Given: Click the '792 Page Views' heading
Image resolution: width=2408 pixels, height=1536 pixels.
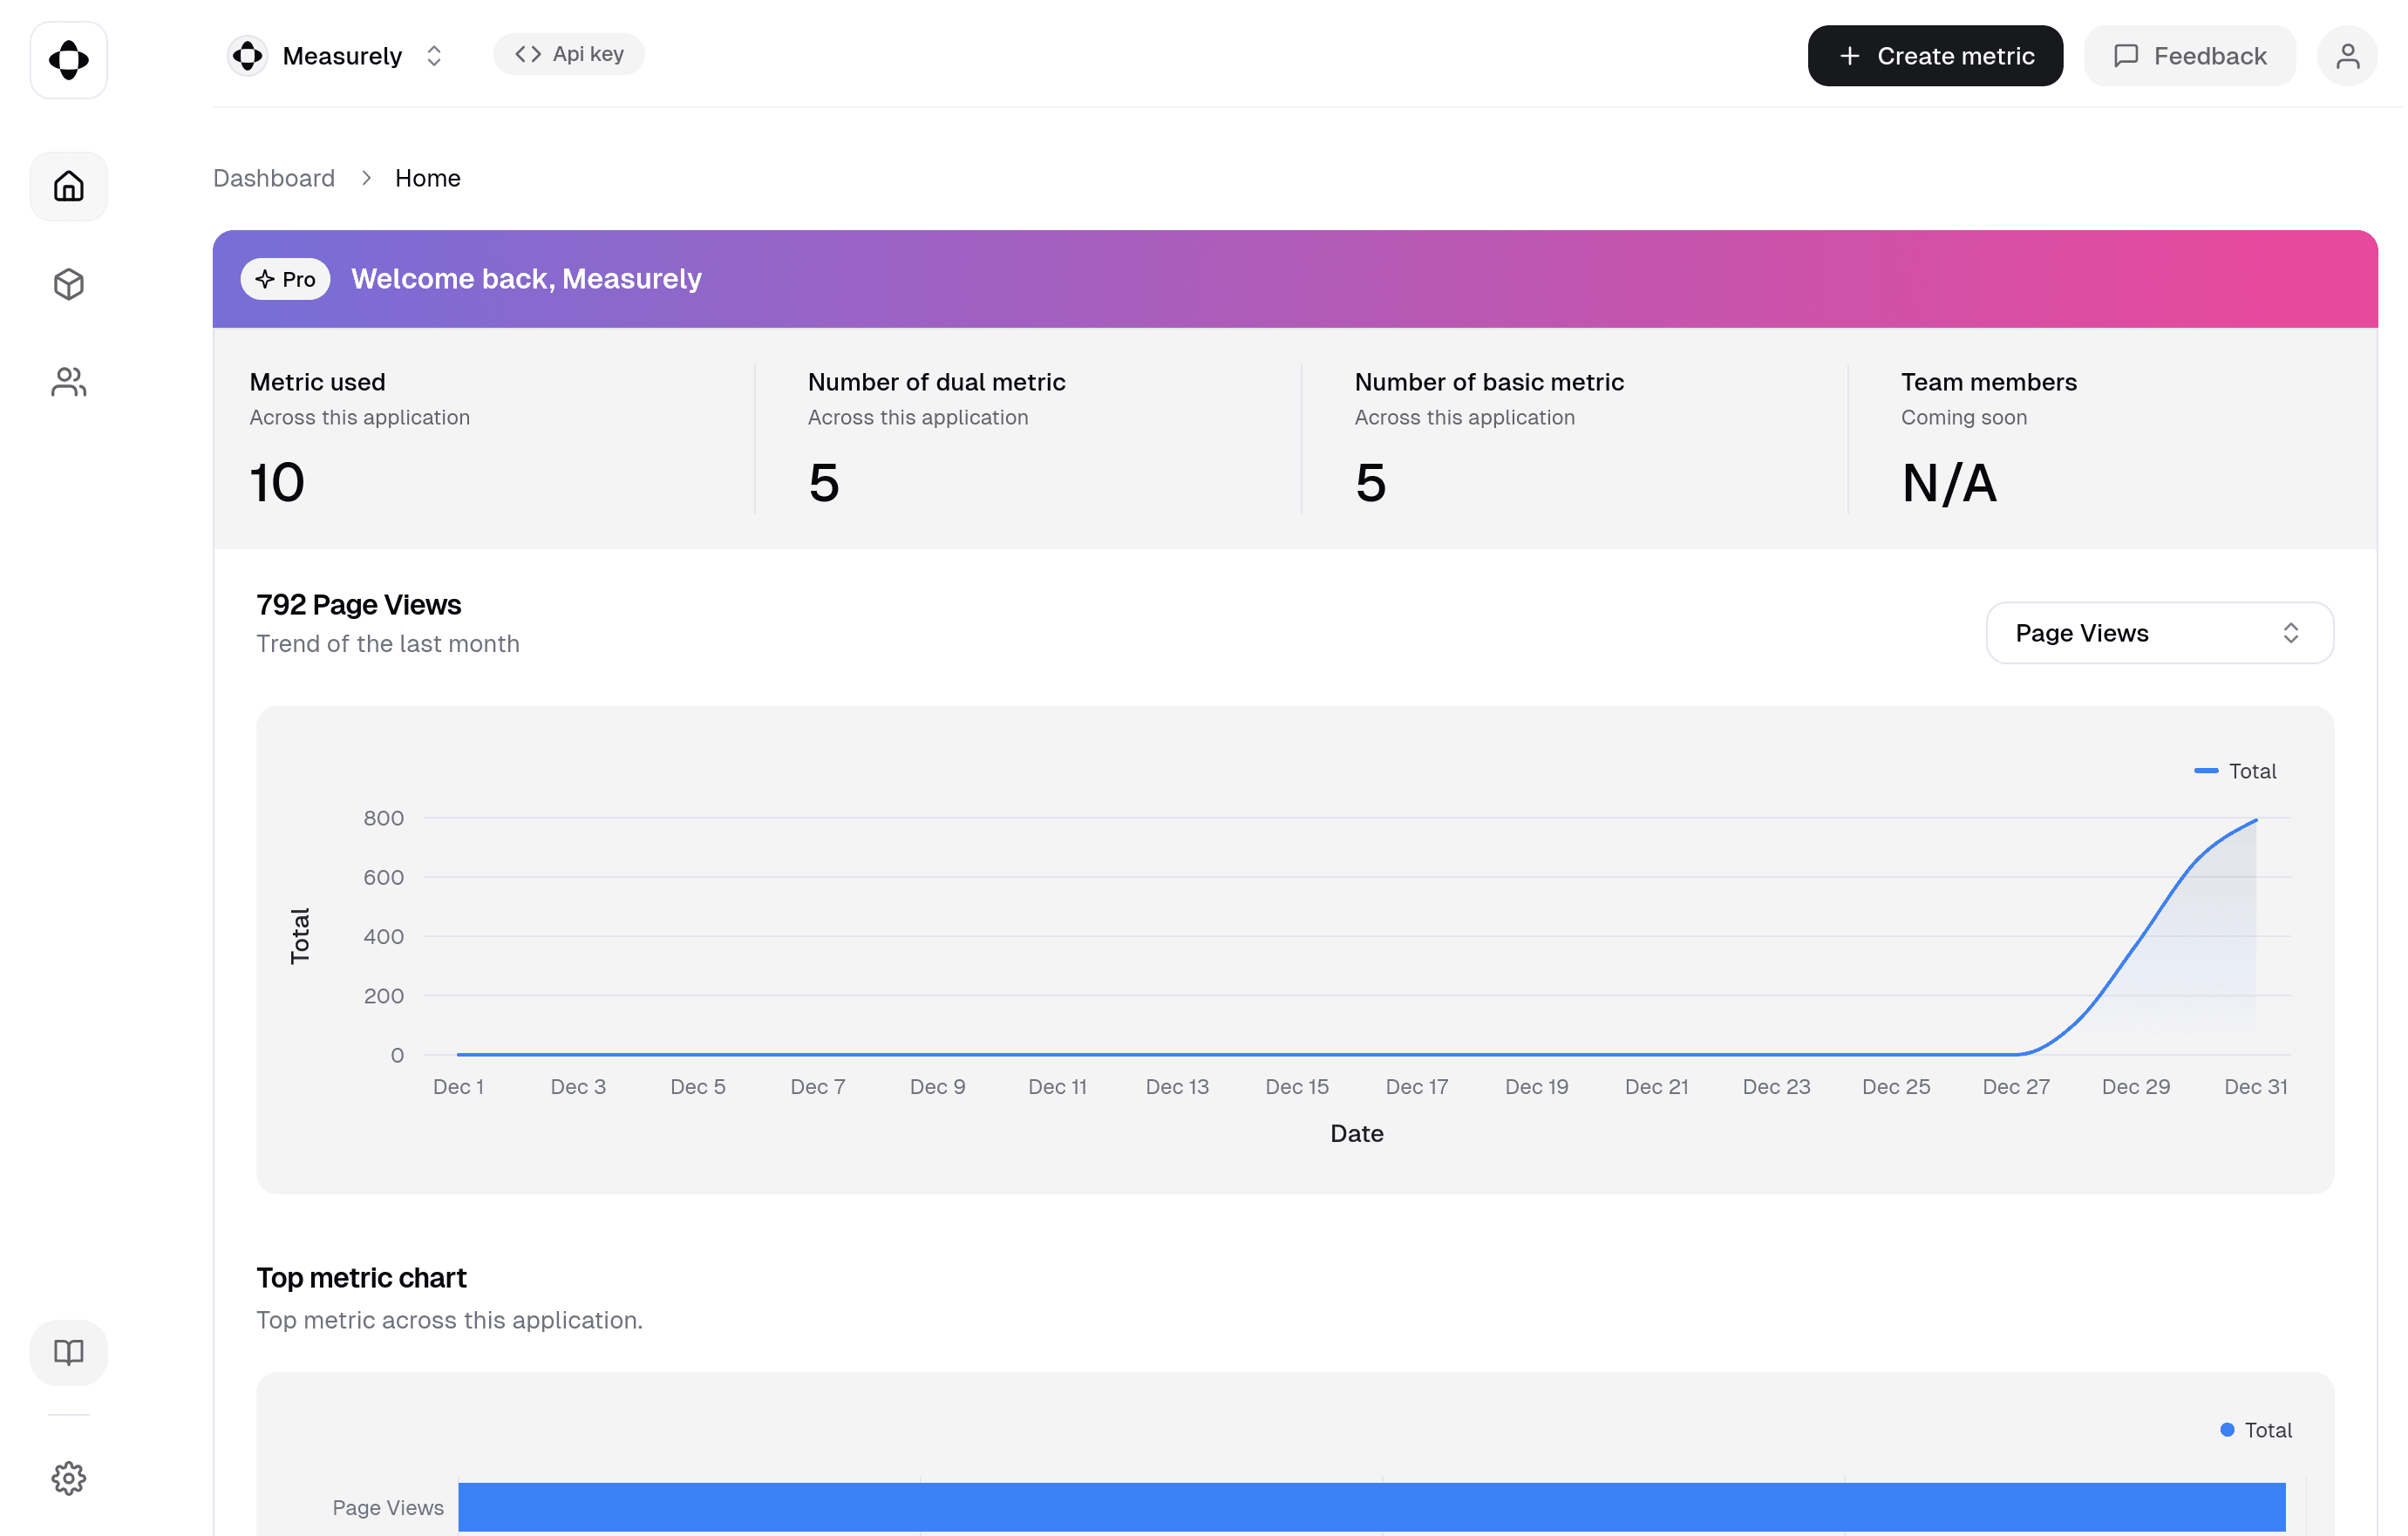Looking at the screenshot, I should pos(358,605).
